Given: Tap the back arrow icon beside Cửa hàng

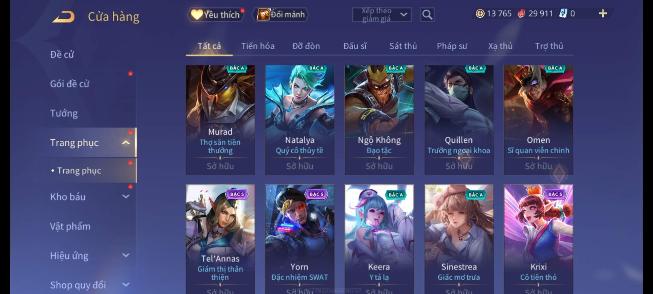Looking at the screenshot, I should (x=63, y=17).
